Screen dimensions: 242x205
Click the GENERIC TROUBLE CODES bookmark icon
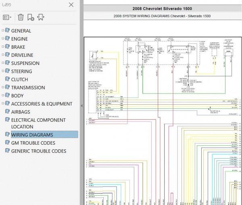coord(7,151)
